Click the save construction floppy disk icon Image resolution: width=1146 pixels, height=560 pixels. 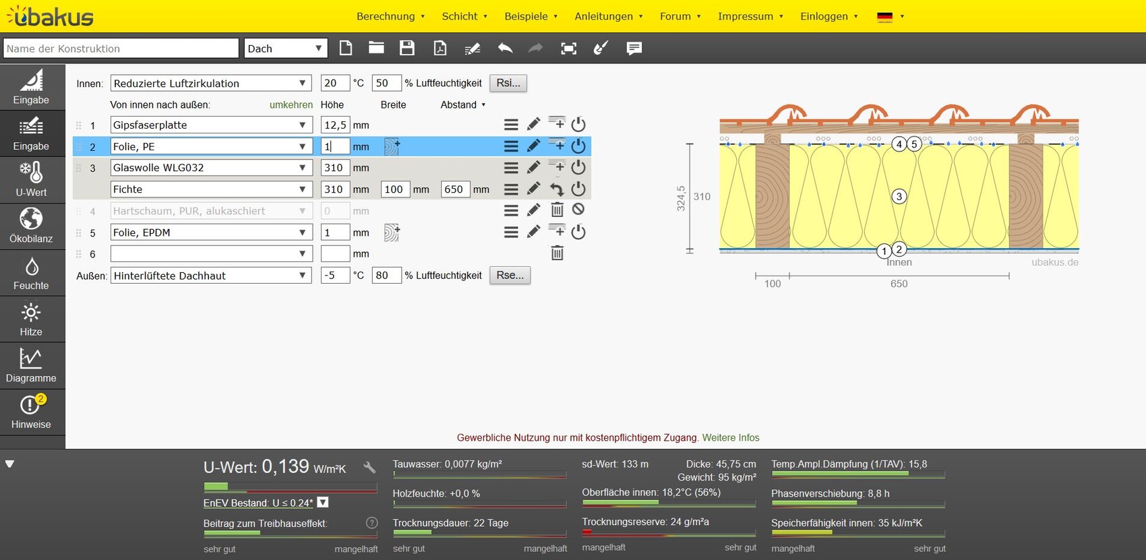[406, 48]
